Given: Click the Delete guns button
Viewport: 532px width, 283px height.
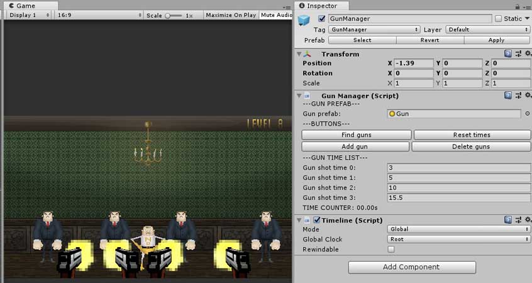Looking at the screenshot, I should [x=471, y=147].
